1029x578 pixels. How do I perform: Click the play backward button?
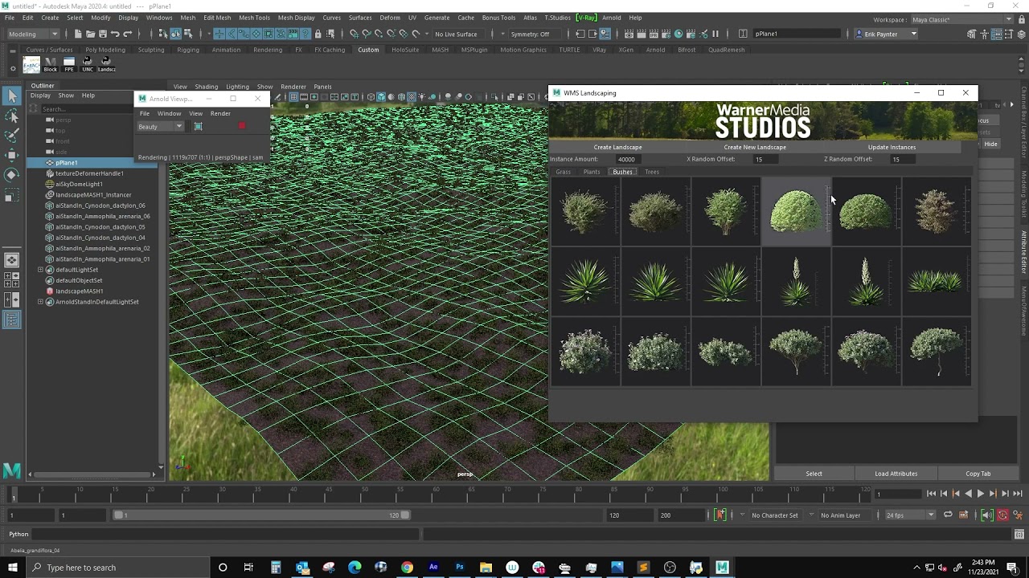(968, 494)
